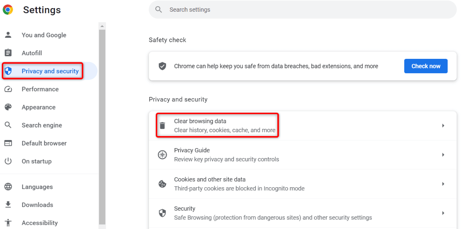Click the cookie icon

(163, 184)
